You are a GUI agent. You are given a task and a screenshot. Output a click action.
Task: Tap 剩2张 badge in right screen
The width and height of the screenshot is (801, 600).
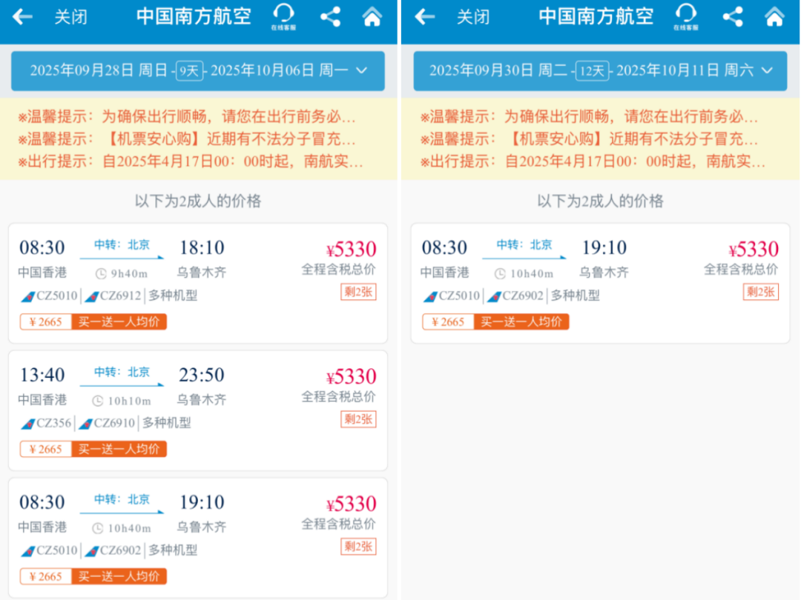(x=761, y=292)
